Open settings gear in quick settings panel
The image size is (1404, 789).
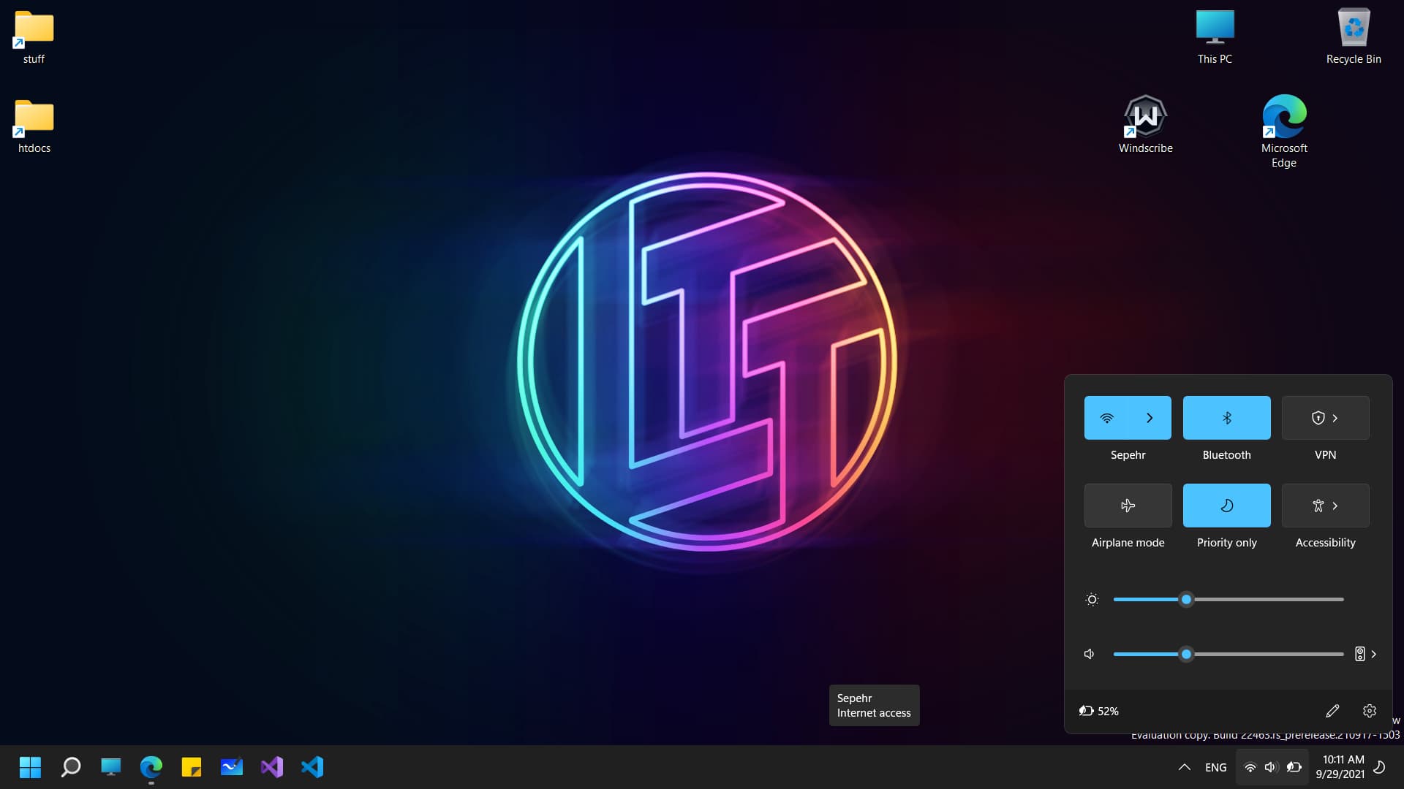tap(1370, 711)
